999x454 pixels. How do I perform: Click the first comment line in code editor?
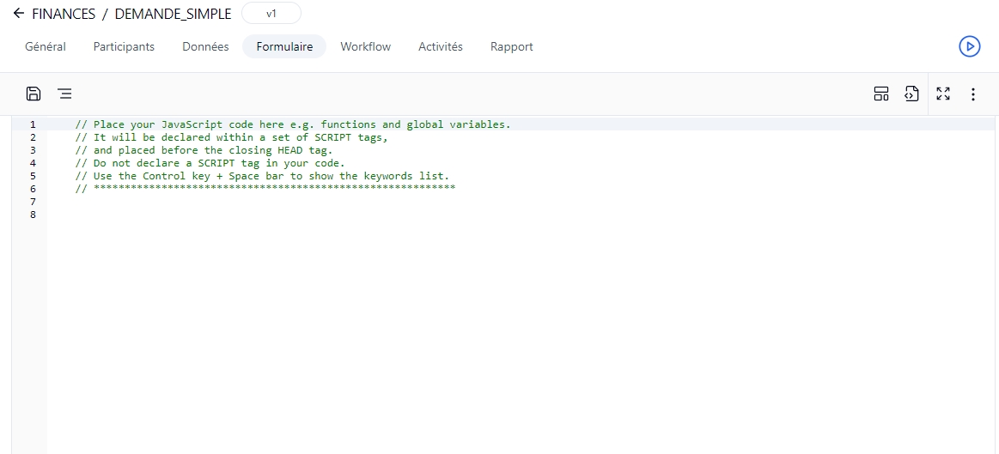click(292, 124)
